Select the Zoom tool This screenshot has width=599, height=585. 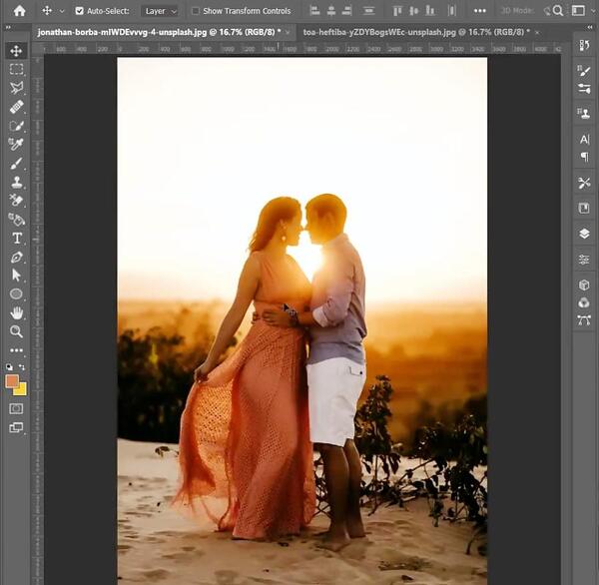click(16, 331)
